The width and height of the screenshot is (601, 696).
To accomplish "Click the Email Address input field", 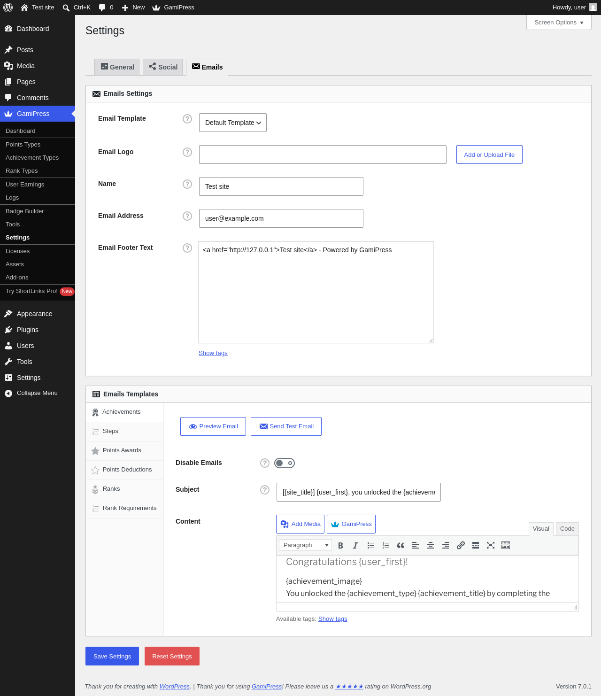I will click(281, 218).
